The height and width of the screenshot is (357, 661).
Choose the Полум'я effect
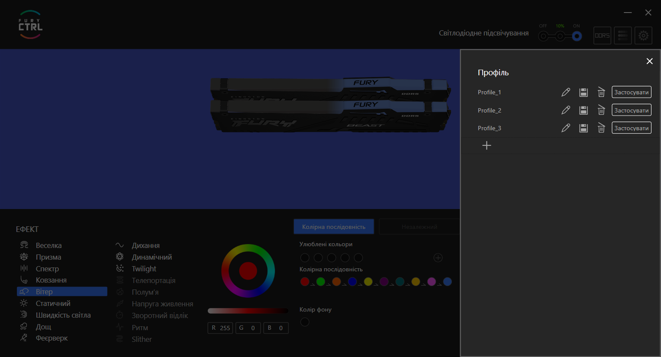pyautogui.click(x=145, y=292)
